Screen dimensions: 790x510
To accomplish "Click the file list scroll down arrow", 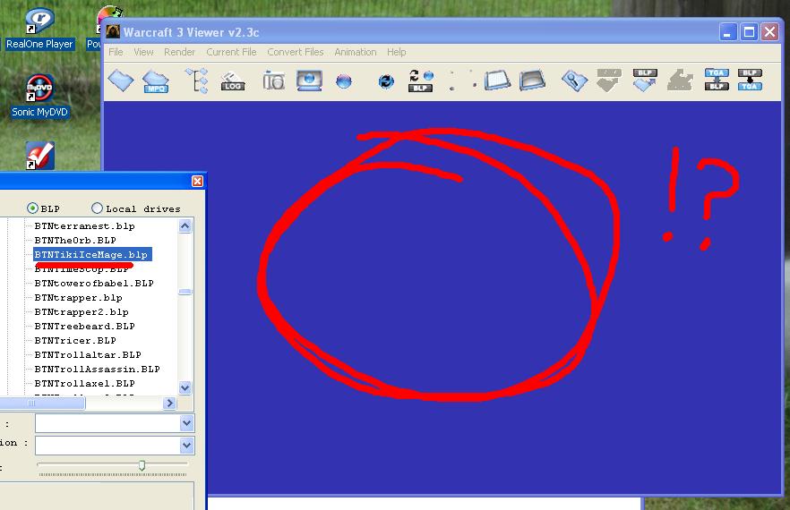I will click(185, 387).
